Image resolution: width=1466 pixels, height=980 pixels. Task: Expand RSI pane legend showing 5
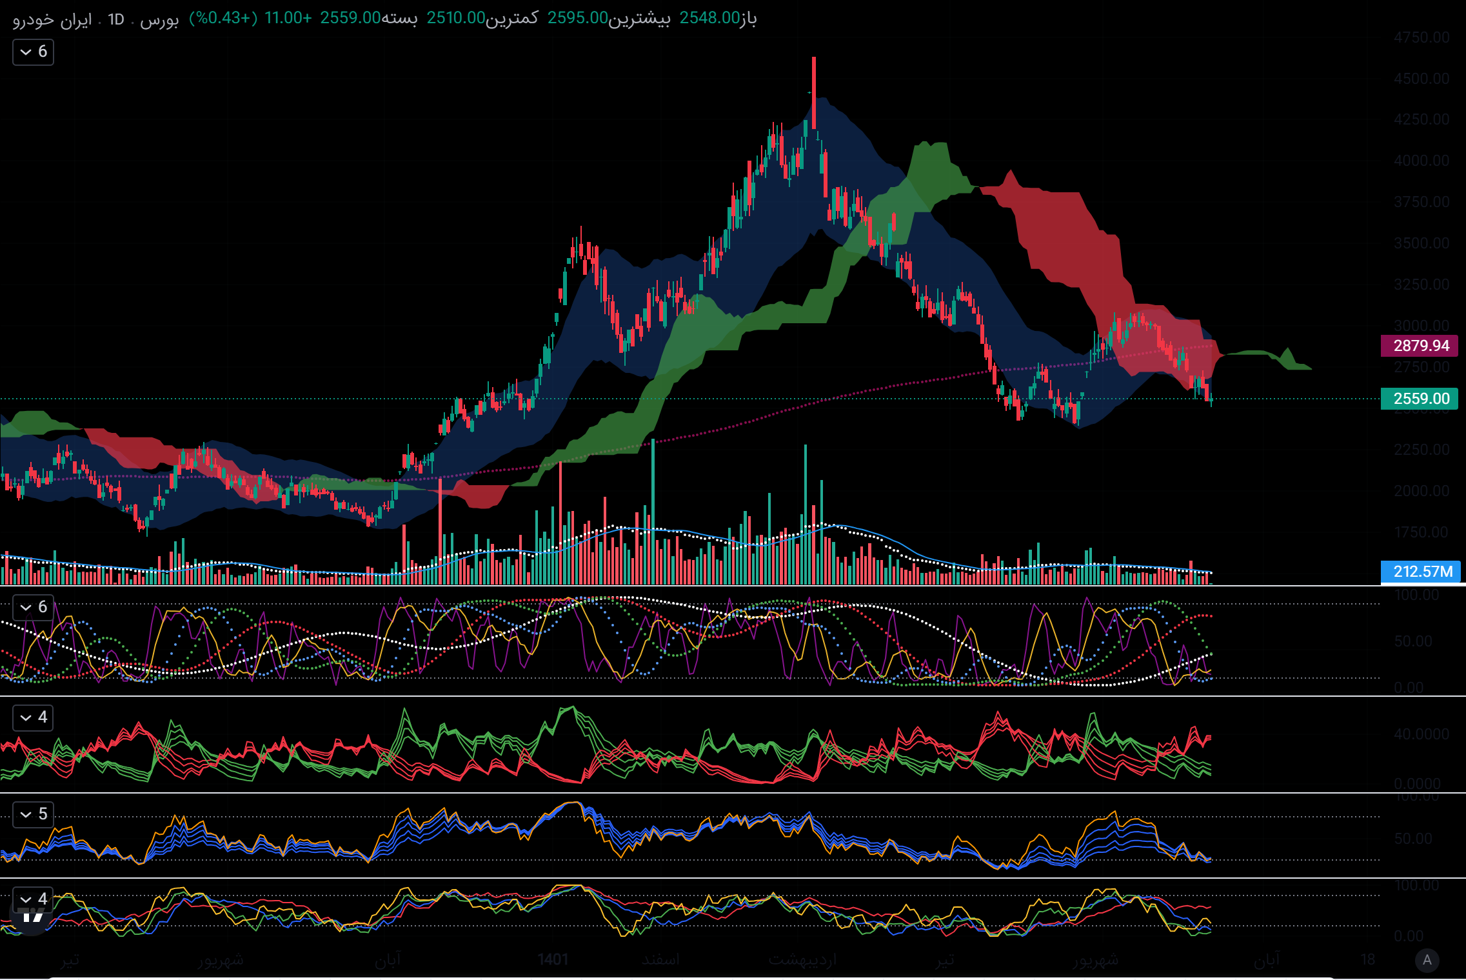(x=33, y=814)
